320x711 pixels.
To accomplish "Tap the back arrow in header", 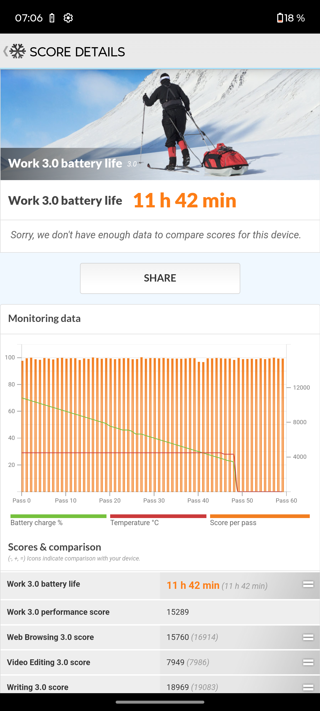I will tap(5, 51).
